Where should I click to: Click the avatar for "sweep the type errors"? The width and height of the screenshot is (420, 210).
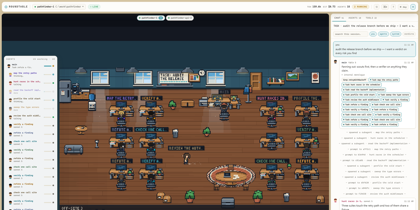click(10, 109)
